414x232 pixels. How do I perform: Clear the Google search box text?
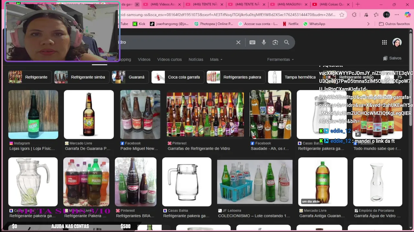(x=238, y=42)
